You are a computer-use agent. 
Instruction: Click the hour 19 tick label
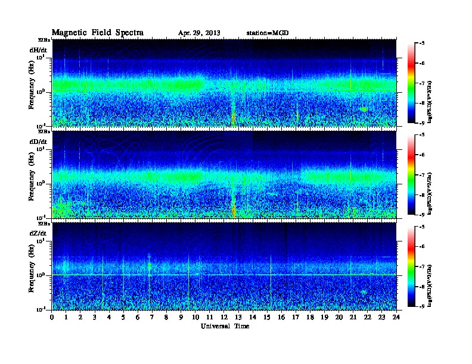(324, 318)
